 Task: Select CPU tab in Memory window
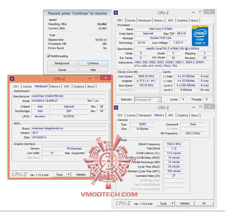click(120, 115)
